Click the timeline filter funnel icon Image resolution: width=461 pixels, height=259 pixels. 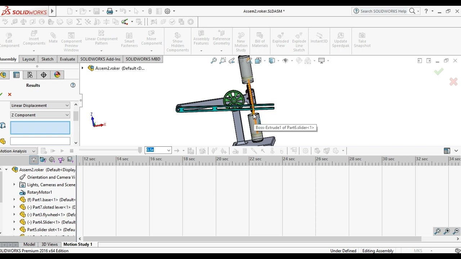(x=33, y=160)
